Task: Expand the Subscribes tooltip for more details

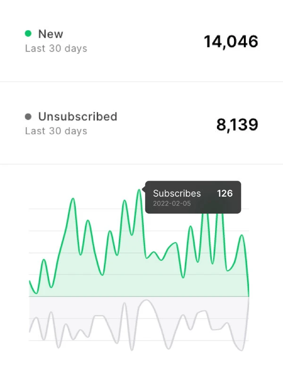Action: pos(193,197)
